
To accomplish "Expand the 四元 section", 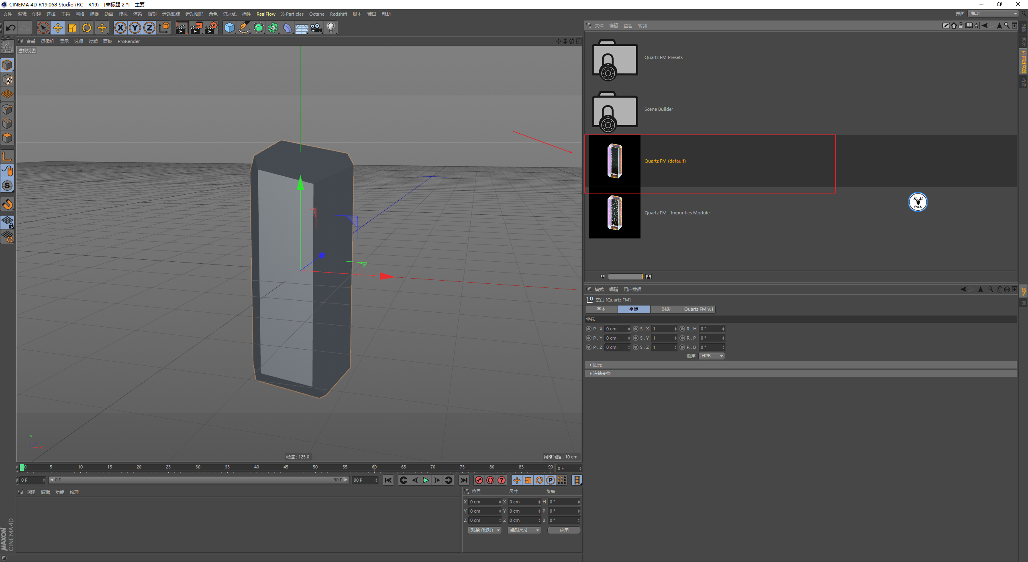I will [x=597, y=365].
